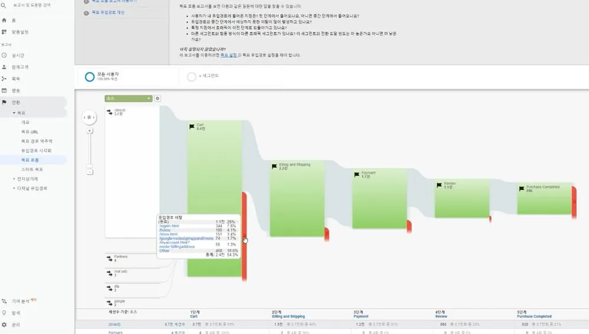The width and height of the screenshot is (589, 334).
Task: Click /signin.html link in tooltip
Action: tap(169, 226)
